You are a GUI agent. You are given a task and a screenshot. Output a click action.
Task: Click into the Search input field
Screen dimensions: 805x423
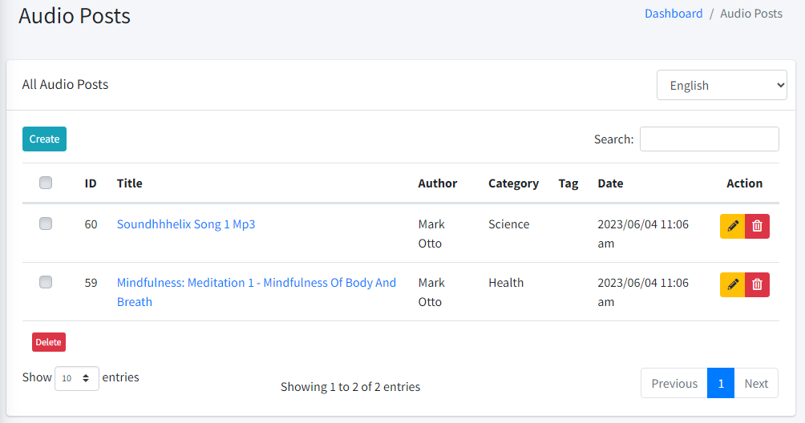pyautogui.click(x=709, y=139)
